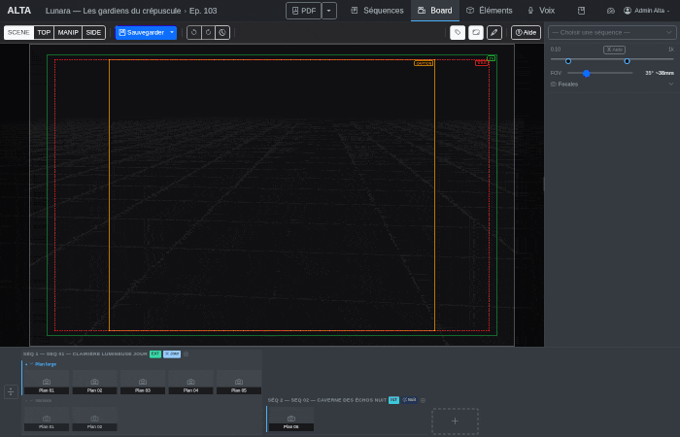Click the gamepad icon in header
This screenshot has width=680, height=437.
[611, 11]
